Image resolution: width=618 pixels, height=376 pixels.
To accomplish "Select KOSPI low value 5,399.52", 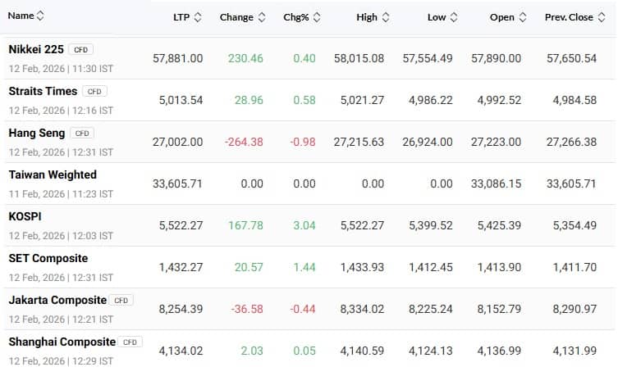I will pos(430,226).
